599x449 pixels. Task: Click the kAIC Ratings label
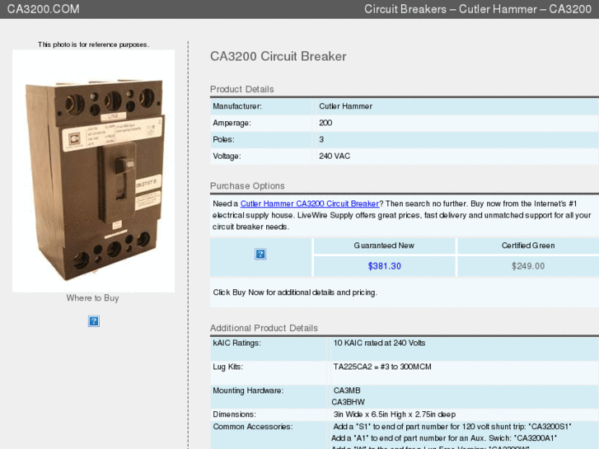pyautogui.click(x=236, y=343)
